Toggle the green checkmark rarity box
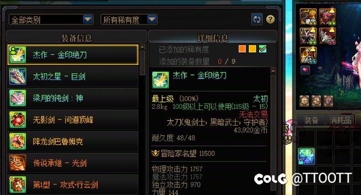This screenshot has width=361, height=195. click(263, 49)
